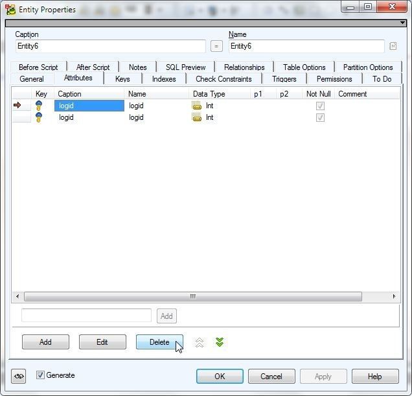The height and width of the screenshot is (396, 412).
Task: Click the data type icon in the second logid row
Action: (x=196, y=117)
